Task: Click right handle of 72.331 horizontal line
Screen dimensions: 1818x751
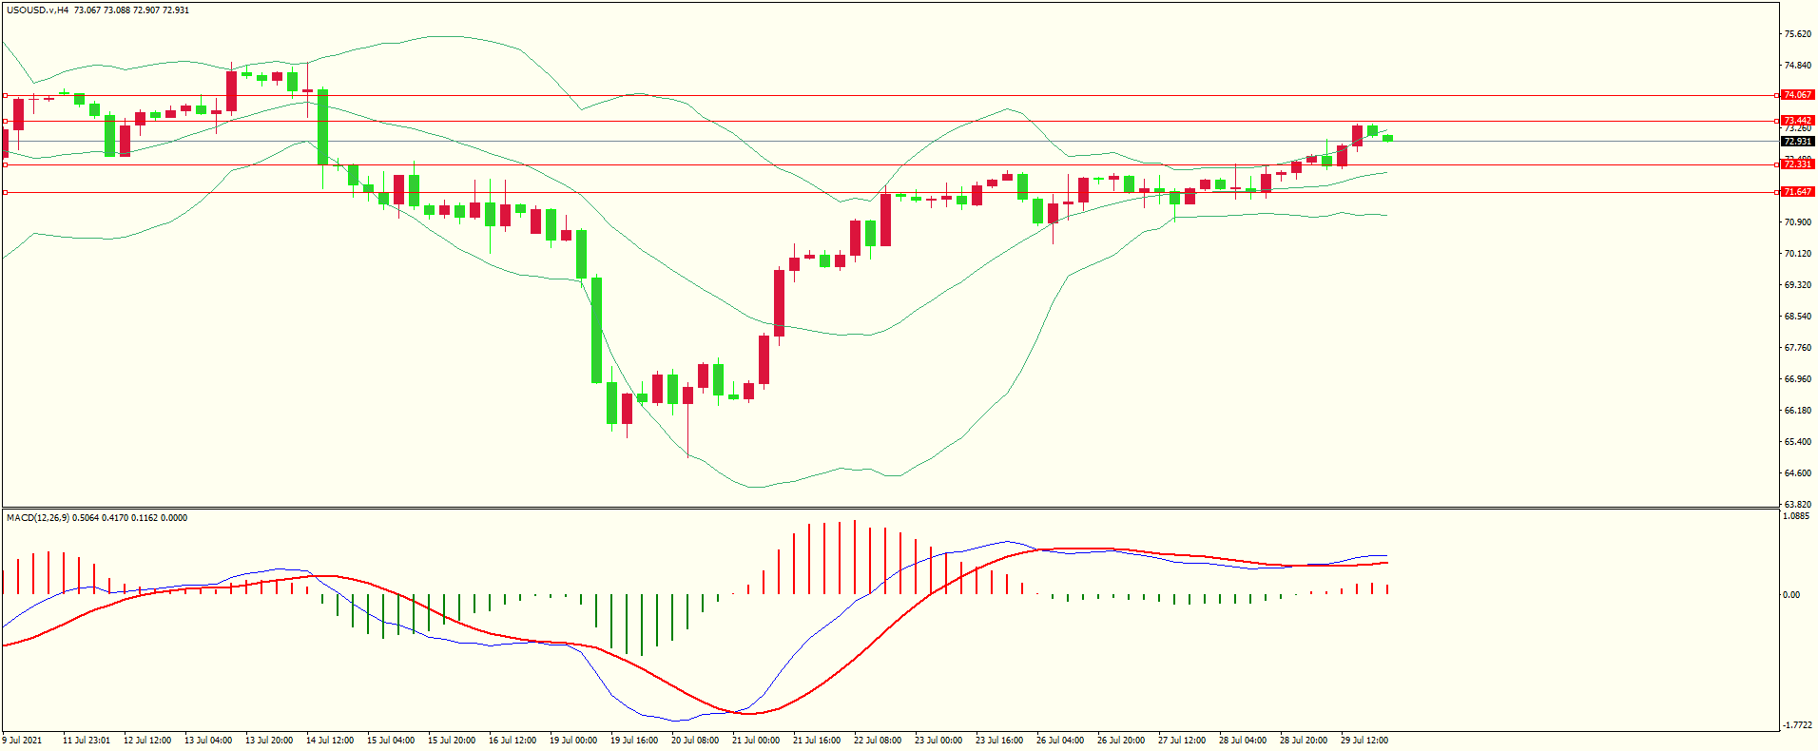Action: [x=1778, y=164]
